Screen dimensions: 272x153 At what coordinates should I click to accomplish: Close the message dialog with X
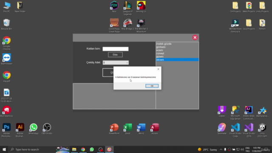tap(158, 69)
